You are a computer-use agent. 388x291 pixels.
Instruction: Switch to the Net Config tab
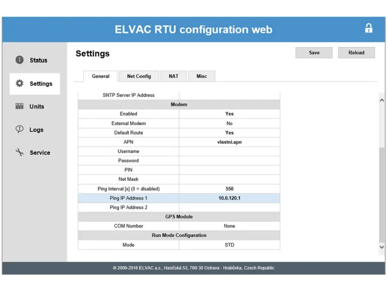[139, 76]
